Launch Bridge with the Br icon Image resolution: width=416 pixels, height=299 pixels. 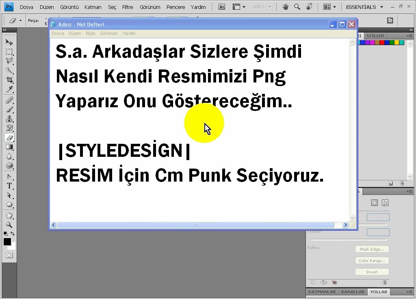(222, 7)
